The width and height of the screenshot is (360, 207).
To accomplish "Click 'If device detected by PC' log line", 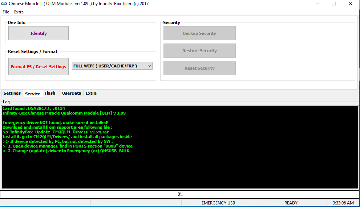I will [x=58, y=141].
